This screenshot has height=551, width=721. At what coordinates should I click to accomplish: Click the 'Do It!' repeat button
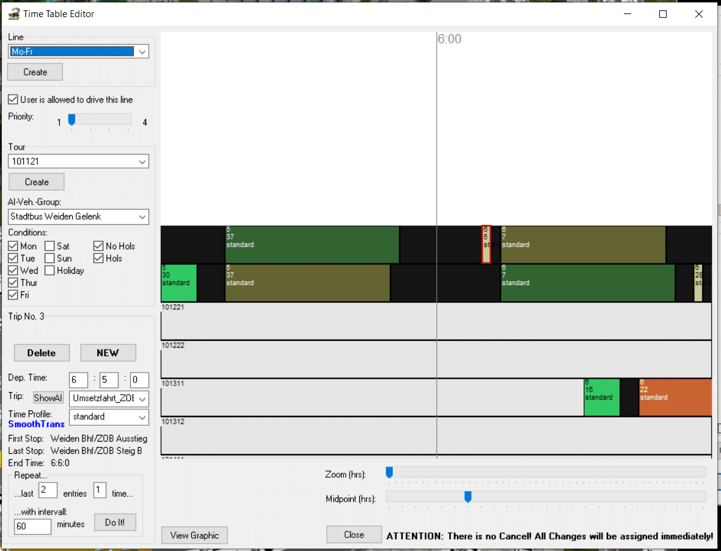pyautogui.click(x=114, y=522)
